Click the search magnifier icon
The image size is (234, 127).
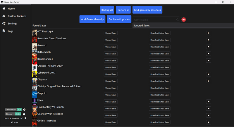pos(177,20)
